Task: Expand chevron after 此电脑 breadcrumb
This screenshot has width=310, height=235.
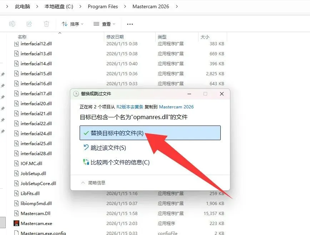Action: [x=37, y=6]
